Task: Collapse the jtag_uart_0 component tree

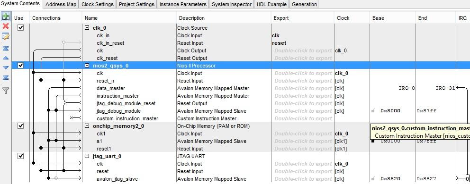Action: [x=87, y=156]
